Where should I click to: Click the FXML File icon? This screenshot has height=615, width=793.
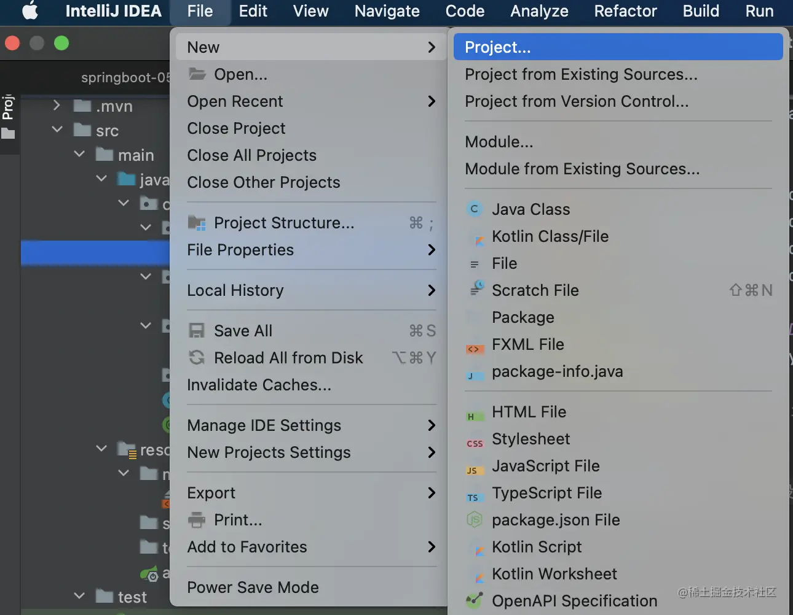474,349
